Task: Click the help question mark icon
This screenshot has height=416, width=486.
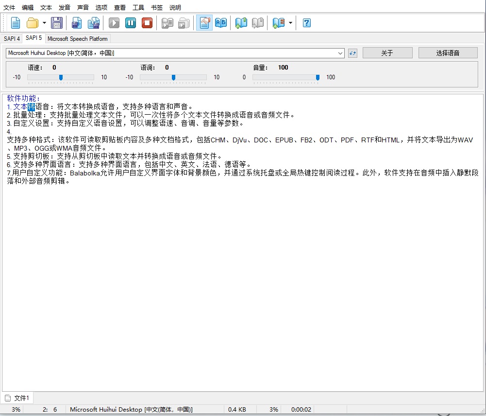Action: [x=307, y=23]
